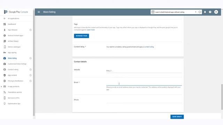Viewport: 223px width, 125px height.
Task: Open App content shield icon
Action: pyautogui.click(x=5, y=75)
